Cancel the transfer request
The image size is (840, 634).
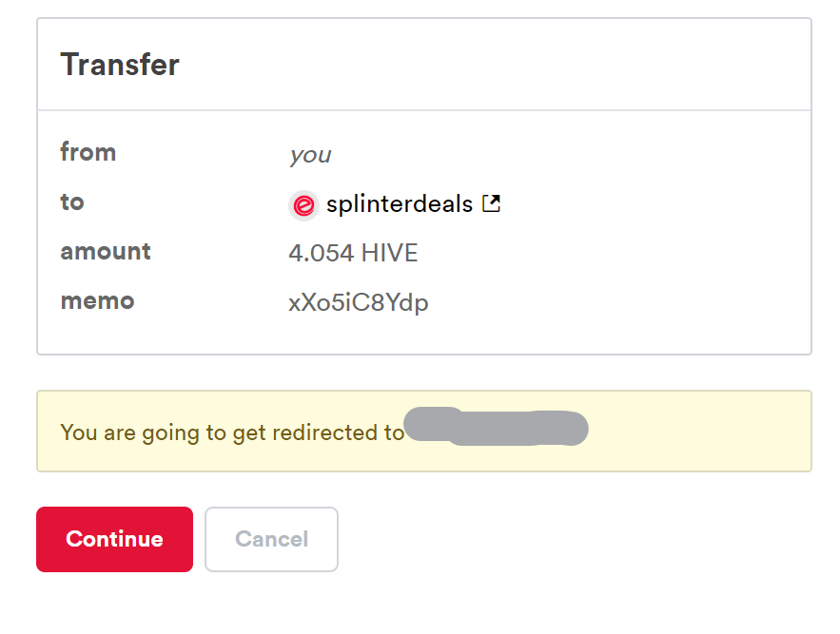272,539
